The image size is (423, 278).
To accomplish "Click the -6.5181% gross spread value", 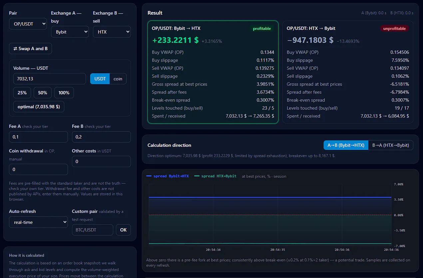I will coord(399,84).
